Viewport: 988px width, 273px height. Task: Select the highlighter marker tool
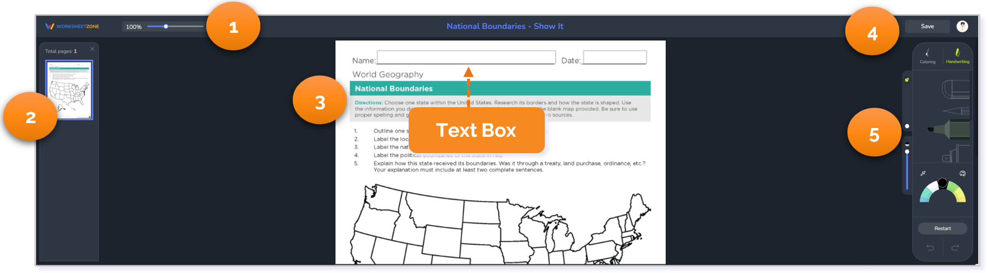(x=951, y=130)
